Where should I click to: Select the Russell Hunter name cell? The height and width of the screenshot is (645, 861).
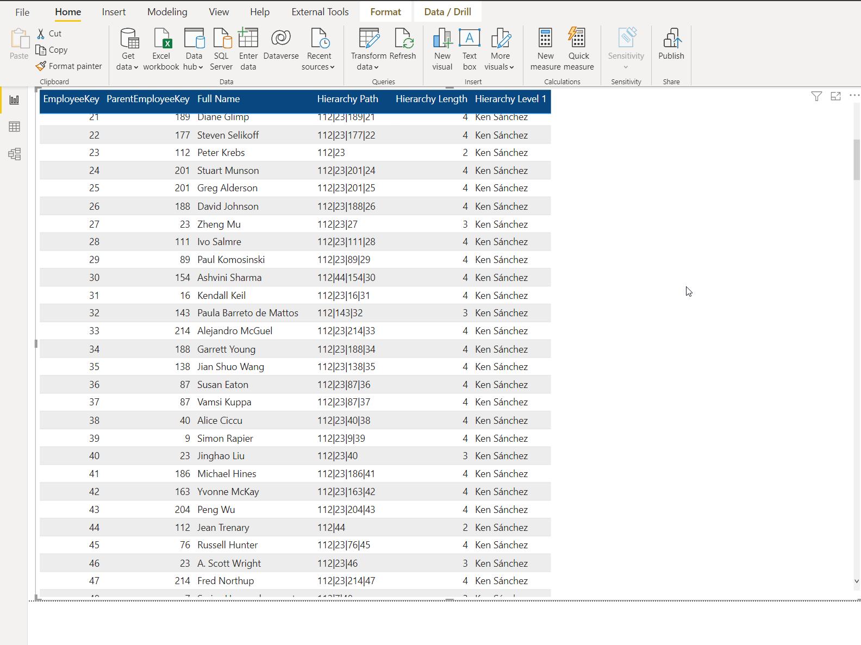coord(227,545)
